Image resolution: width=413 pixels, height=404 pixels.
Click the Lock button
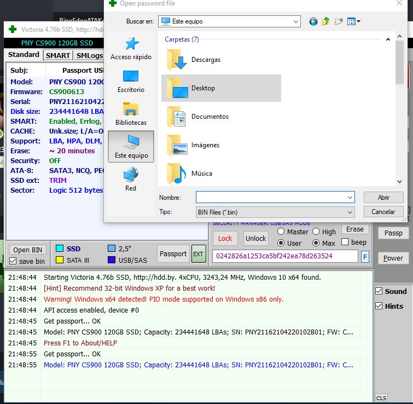(x=225, y=239)
